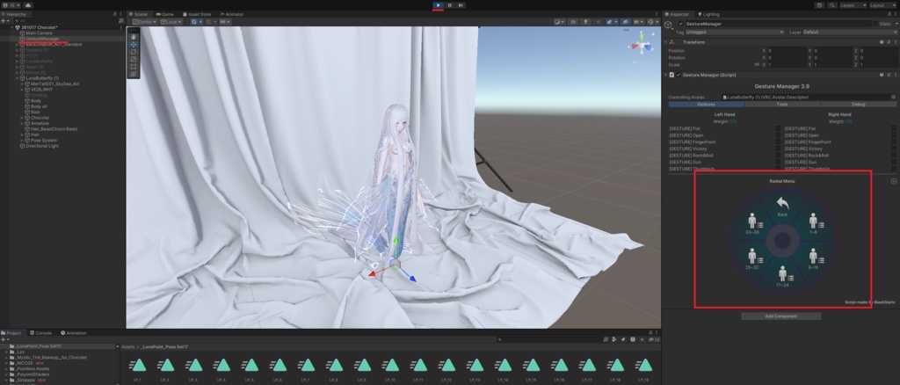Select the Hand tool in scene toolbar
This screenshot has width=900, height=385.
(134, 37)
